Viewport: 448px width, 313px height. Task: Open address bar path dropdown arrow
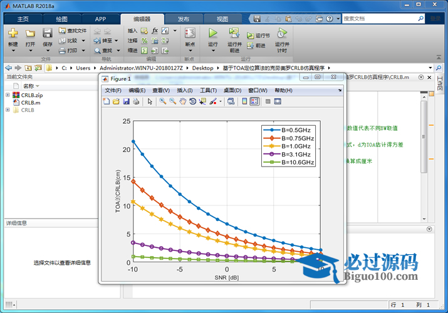[430, 68]
